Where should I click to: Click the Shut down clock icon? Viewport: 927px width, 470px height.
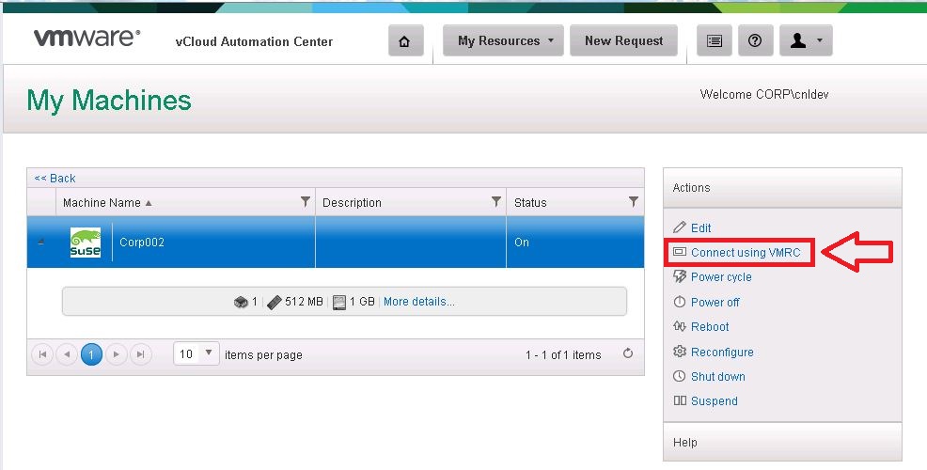(x=680, y=376)
